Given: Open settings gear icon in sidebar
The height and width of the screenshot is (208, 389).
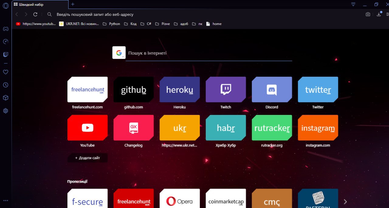Looking at the screenshot, I should click(5, 111).
